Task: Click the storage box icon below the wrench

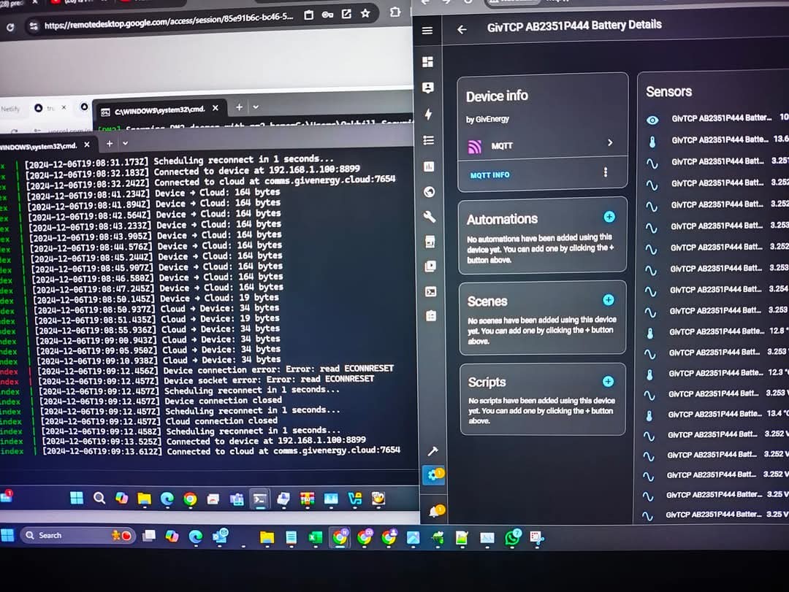Action: [430, 242]
